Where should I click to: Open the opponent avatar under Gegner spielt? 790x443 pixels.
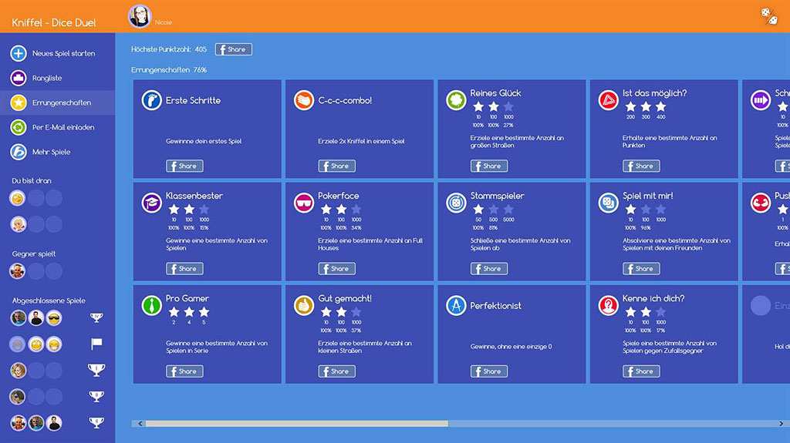click(x=18, y=271)
